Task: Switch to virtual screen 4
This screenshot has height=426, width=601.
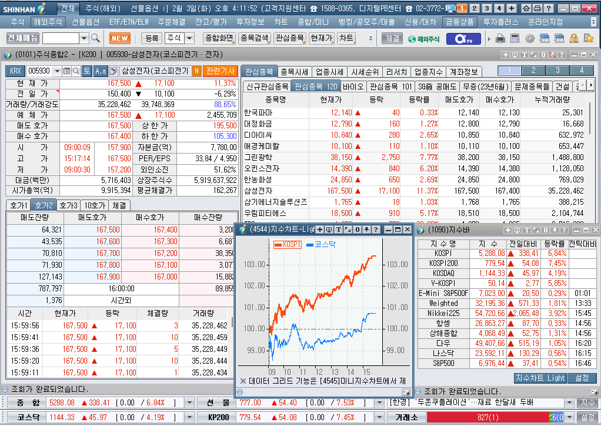Action: tap(499, 8)
